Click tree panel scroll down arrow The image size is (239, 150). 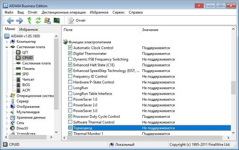56,132
